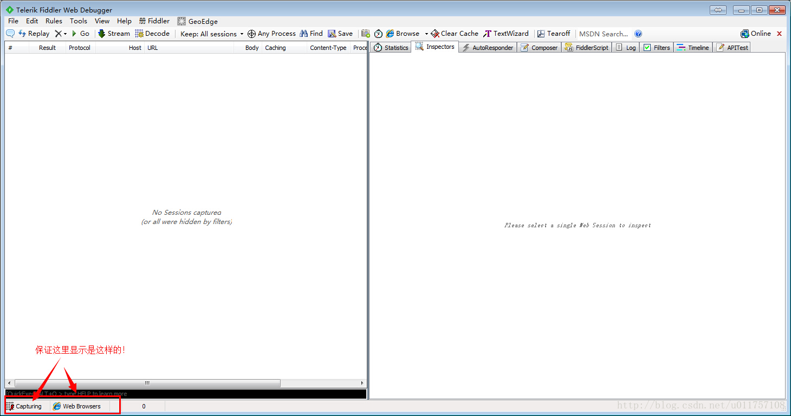Image resolution: width=791 pixels, height=416 pixels.
Task: Sort sessions by Result column
Action: [x=47, y=48]
